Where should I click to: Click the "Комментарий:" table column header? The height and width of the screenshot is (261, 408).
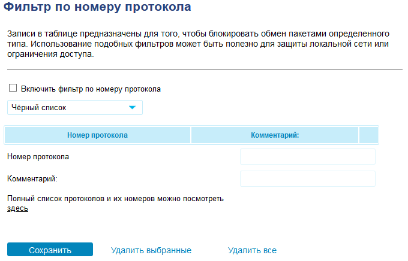click(x=275, y=135)
